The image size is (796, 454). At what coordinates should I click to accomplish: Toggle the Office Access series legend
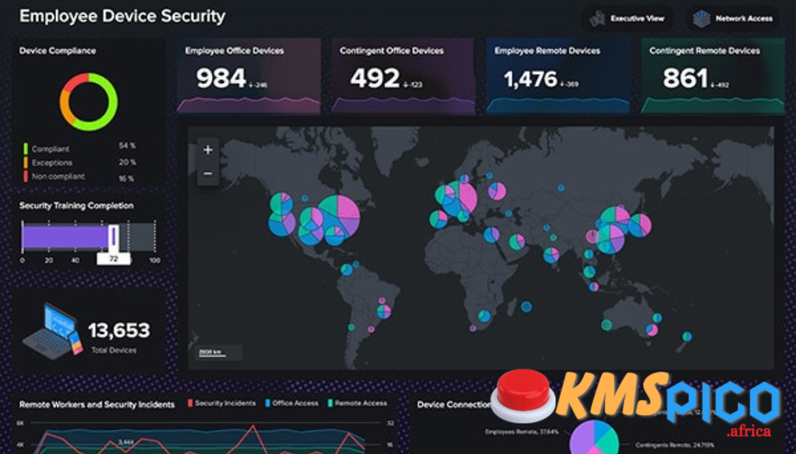(292, 403)
